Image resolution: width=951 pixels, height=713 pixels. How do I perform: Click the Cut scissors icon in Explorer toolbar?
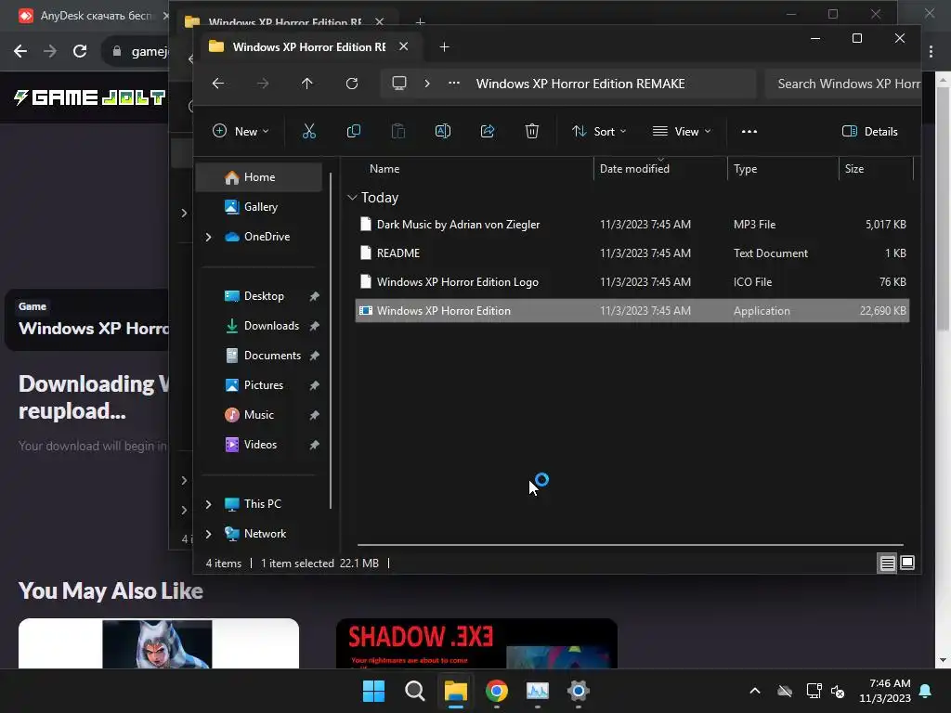(x=308, y=131)
